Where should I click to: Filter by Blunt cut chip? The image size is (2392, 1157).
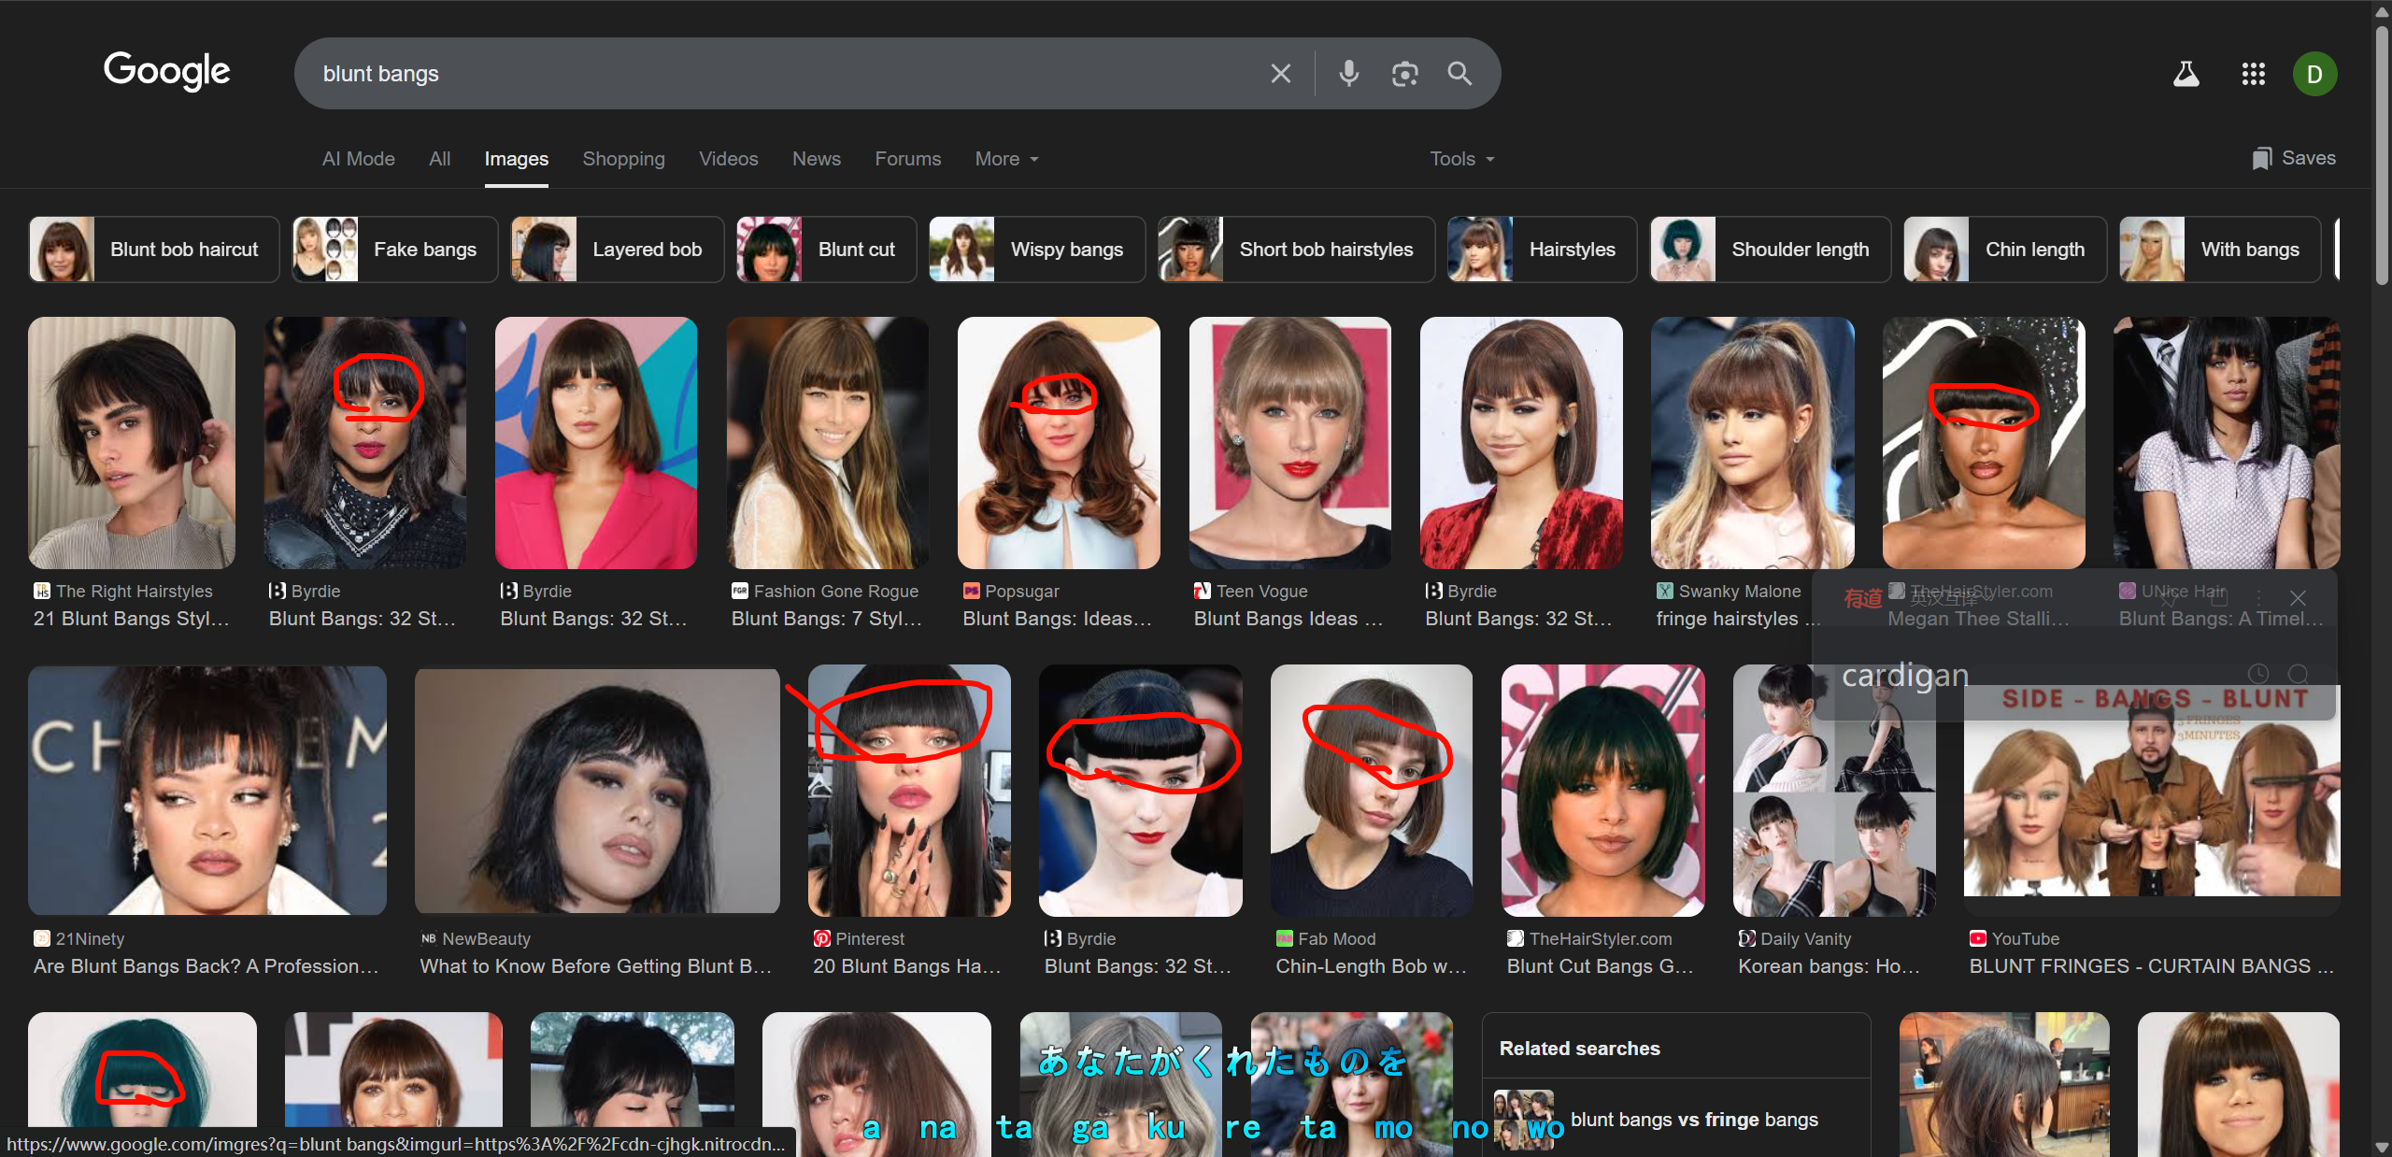826,250
